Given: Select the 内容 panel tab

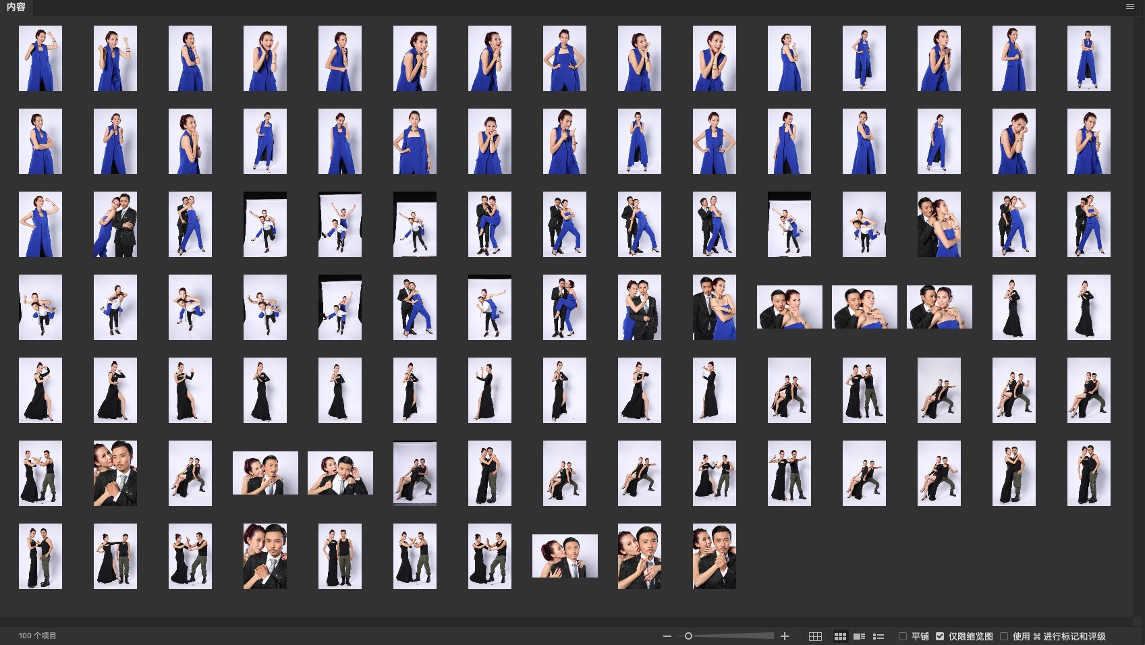Looking at the screenshot, I should [x=16, y=7].
